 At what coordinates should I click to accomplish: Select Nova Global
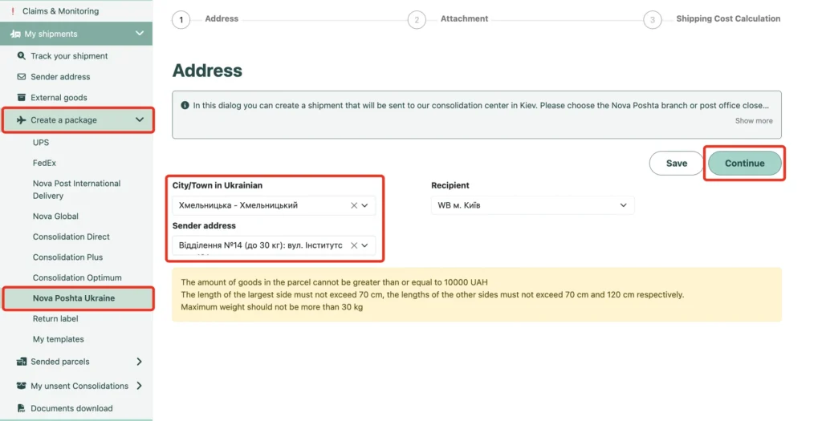tap(55, 217)
